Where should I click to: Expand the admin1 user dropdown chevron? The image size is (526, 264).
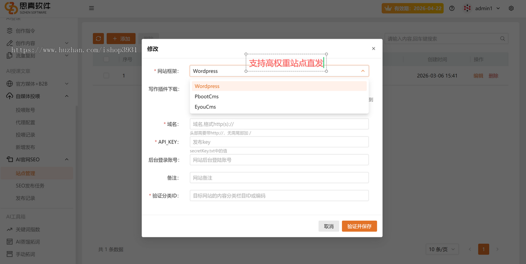[x=498, y=8]
